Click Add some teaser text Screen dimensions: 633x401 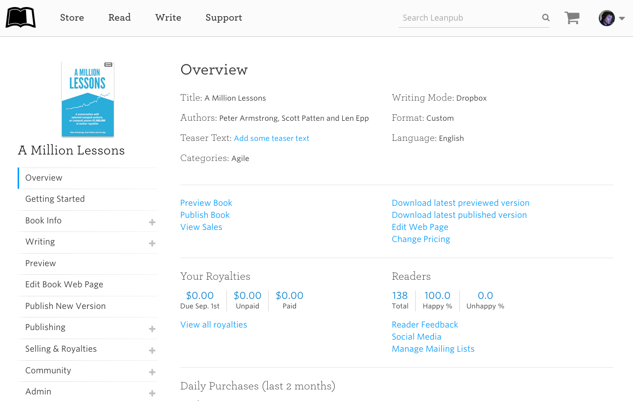271,138
